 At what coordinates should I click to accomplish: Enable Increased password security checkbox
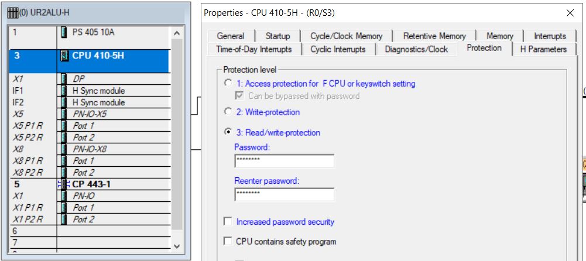(228, 222)
